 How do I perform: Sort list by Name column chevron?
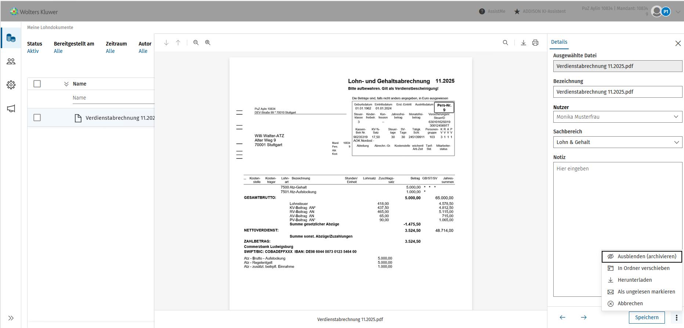[66, 84]
